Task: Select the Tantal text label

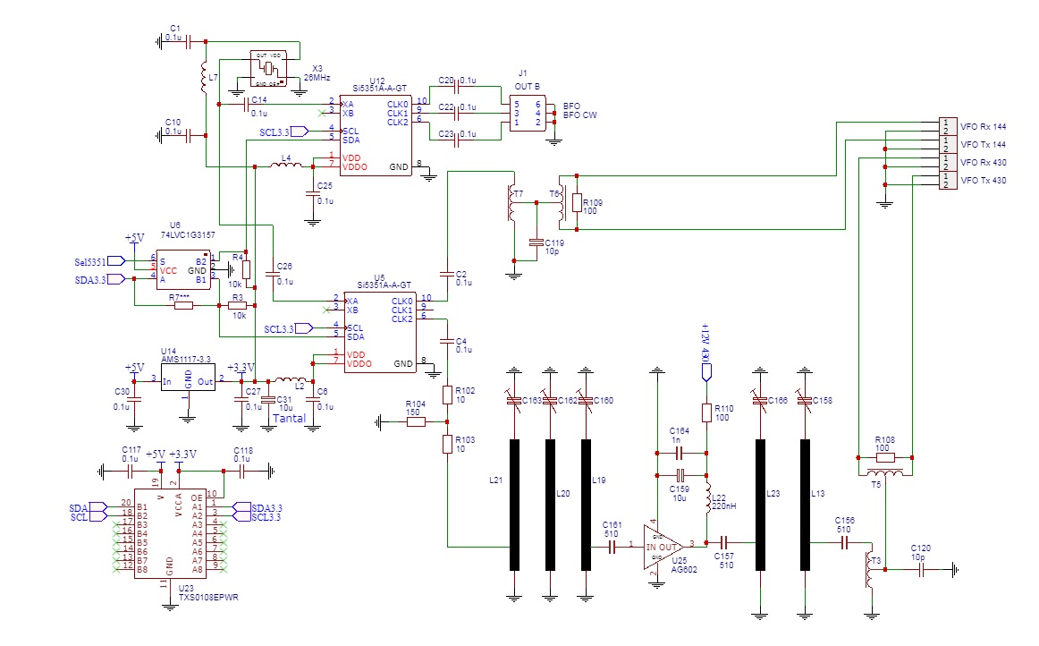Action: click(288, 418)
